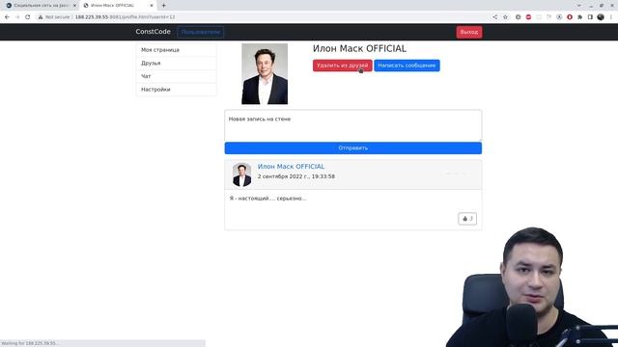618x347 pixels.
Task: Go back with the browser back arrow
Action: [x=7, y=17]
